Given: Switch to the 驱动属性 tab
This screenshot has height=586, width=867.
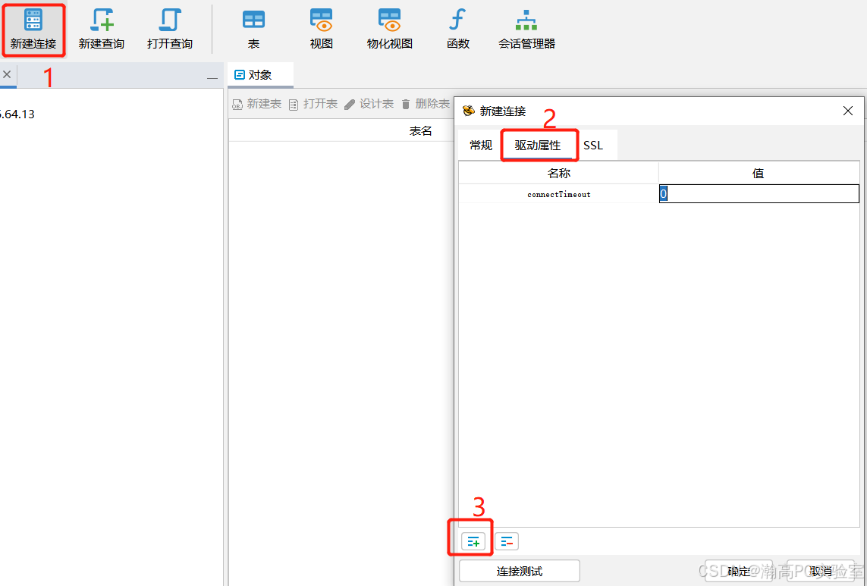Looking at the screenshot, I should click(x=538, y=146).
